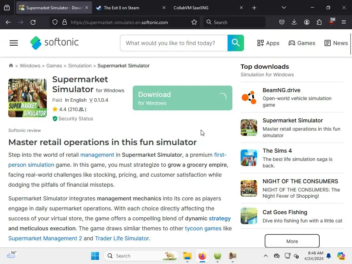Click the Softonic search input field
Viewport: 352px width, 264px height.
[174, 43]
